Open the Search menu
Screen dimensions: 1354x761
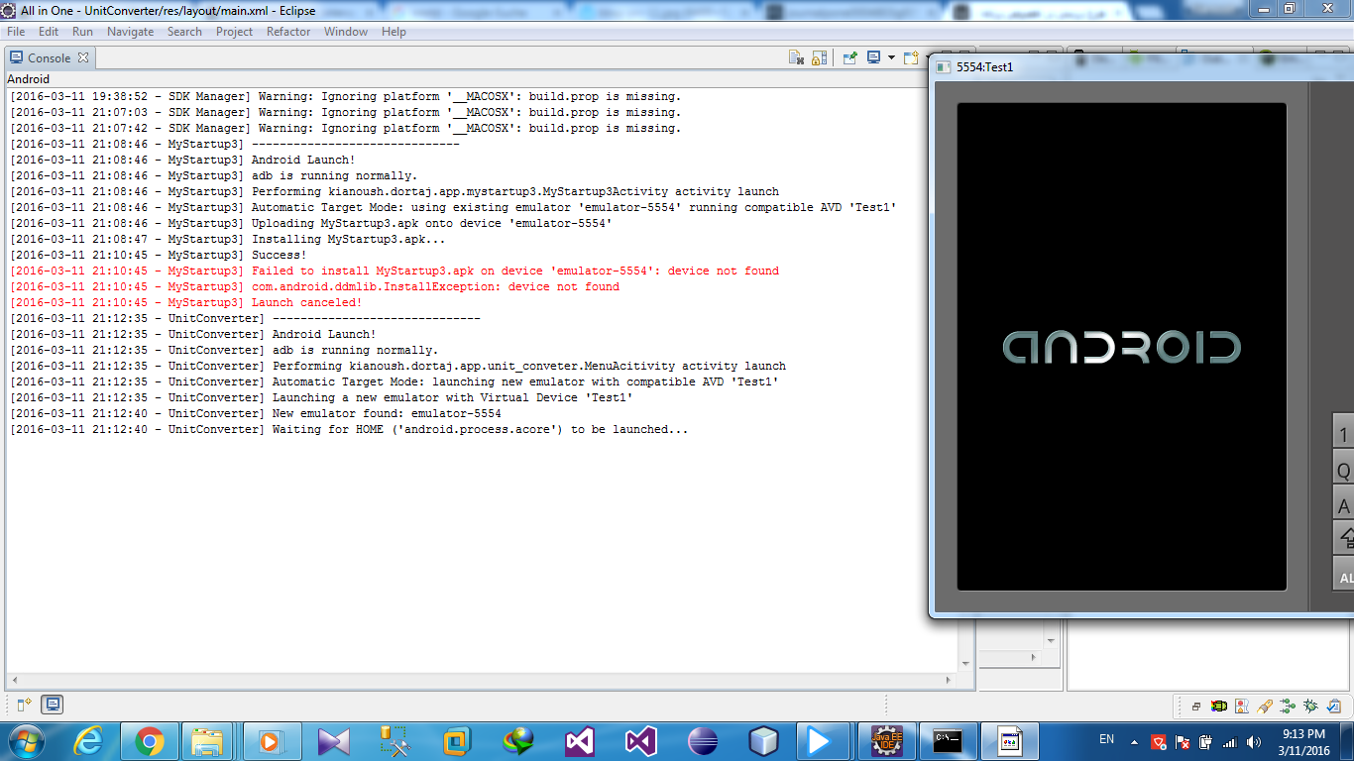point(184,32)
